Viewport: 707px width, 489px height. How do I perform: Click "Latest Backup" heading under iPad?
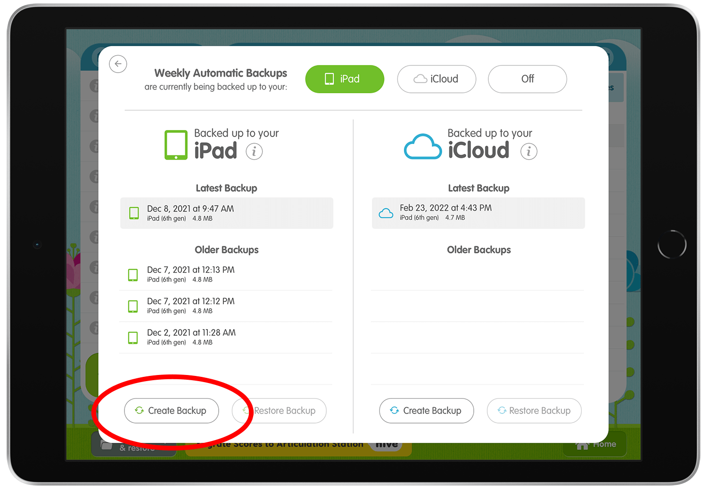[x=227, y=188]
